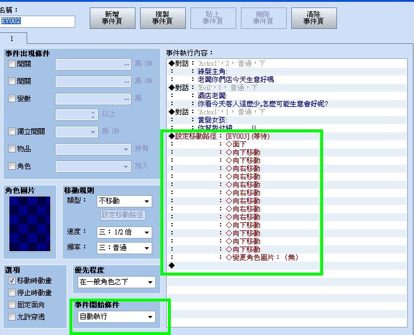Open the 速度 dropdown showing 三：1/2 倍
The height and width of the screenshot is (335, 414).
124,232
